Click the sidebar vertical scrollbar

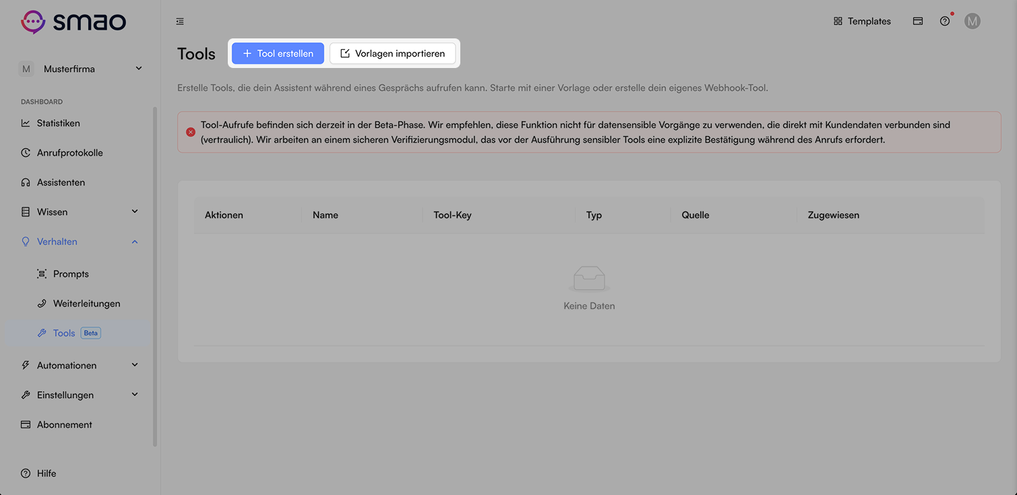(155, 276)
